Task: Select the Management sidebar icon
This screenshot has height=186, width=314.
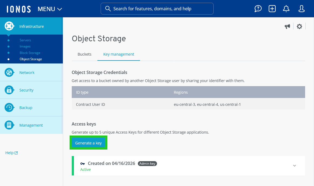Action: tap(9, 125)
